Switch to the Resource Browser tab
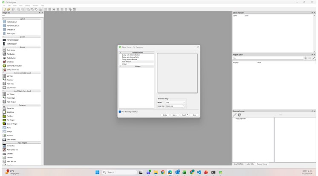This screenshot has height=176, width=318. coord(262,164)
